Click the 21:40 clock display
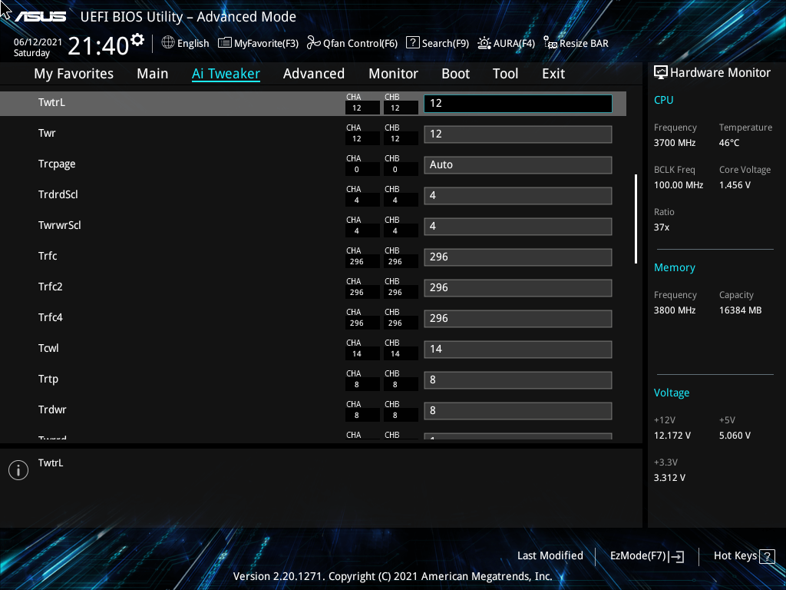This screenshot has height=590, width=786. pyautogui.click(x=98, y=46)
